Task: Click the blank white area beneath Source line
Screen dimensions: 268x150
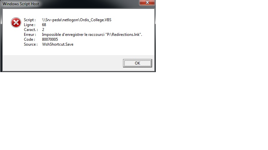Action: [79, 51]
